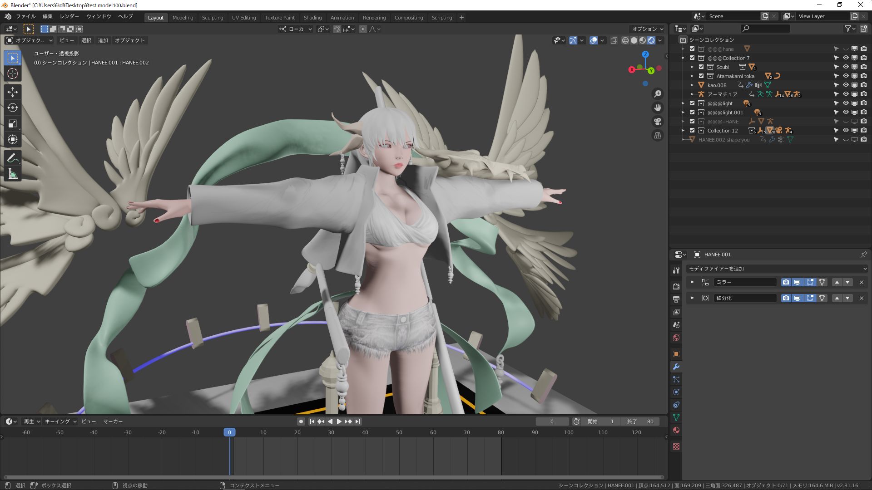Open the Modeling workspace tab
This screenshot has height=490, width=872.
183,18
